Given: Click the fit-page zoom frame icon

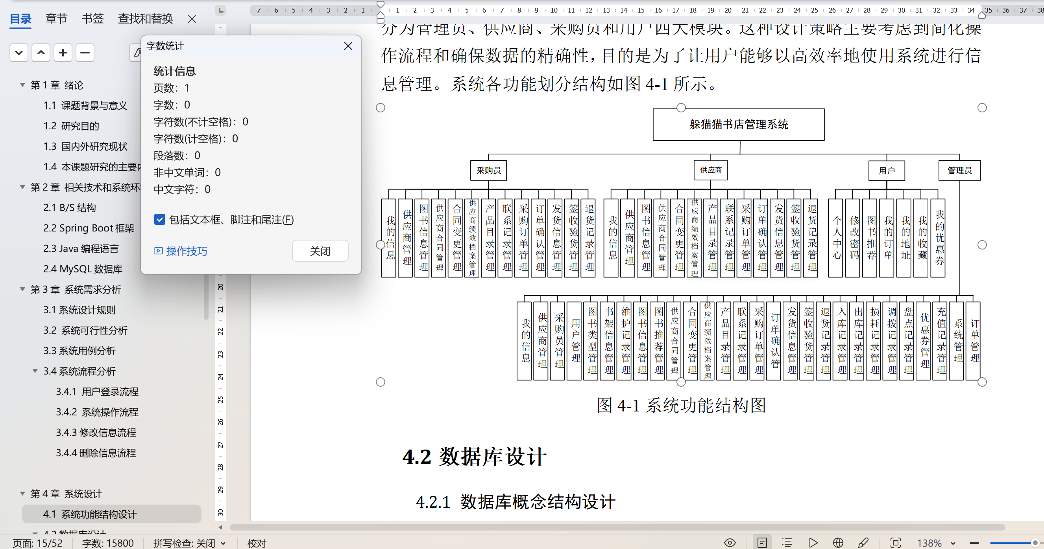Looking at the screenshot, I should click(x=895, y=543).
